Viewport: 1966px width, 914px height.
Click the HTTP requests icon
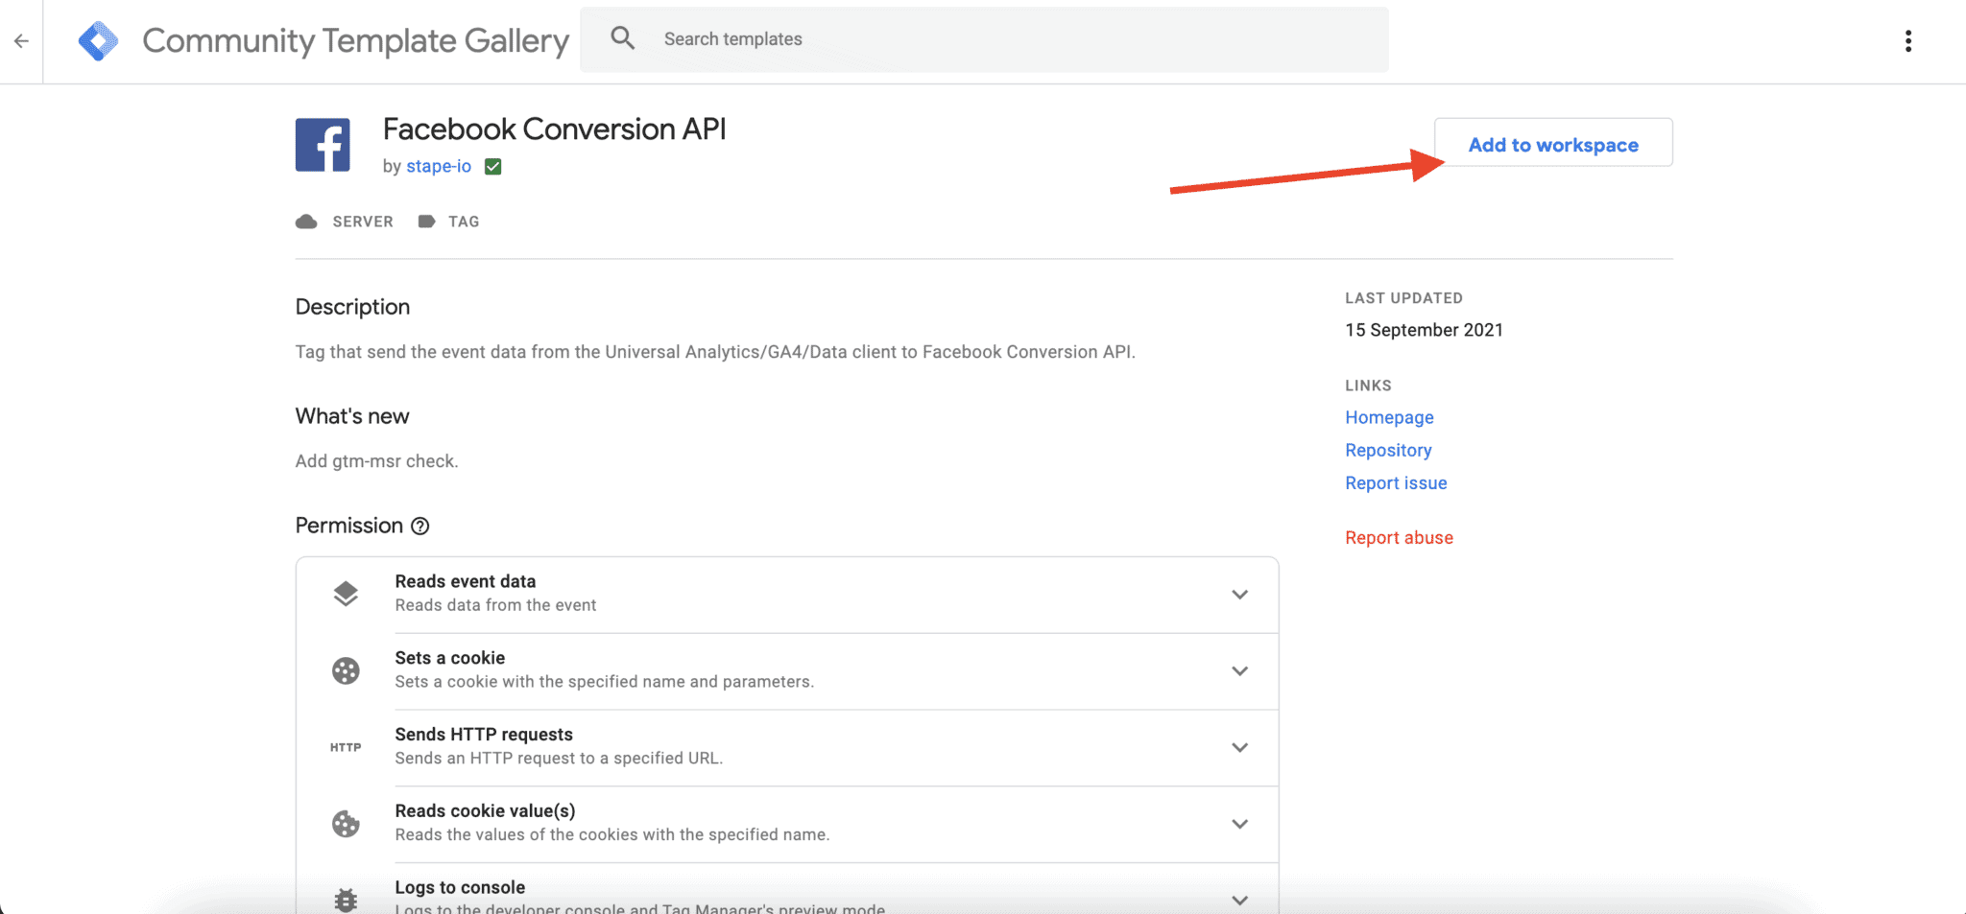(x=346, y=747)
